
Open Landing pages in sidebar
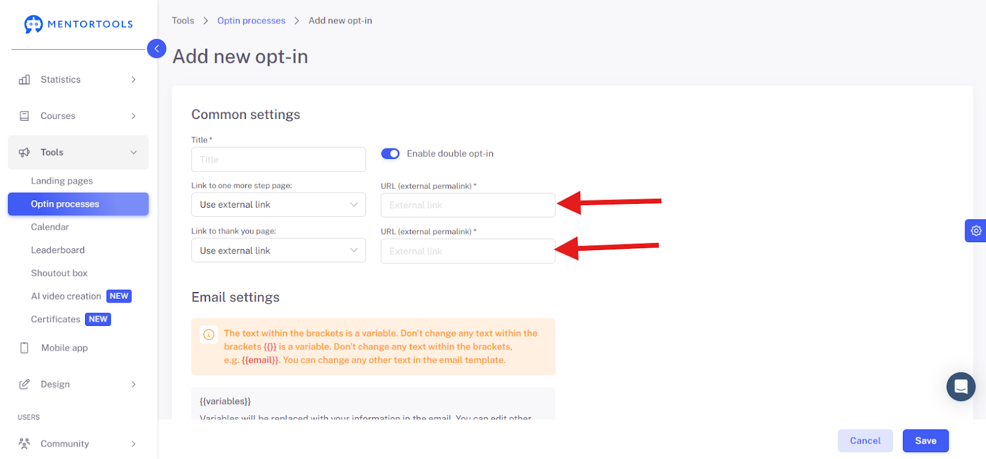(62, 181)
